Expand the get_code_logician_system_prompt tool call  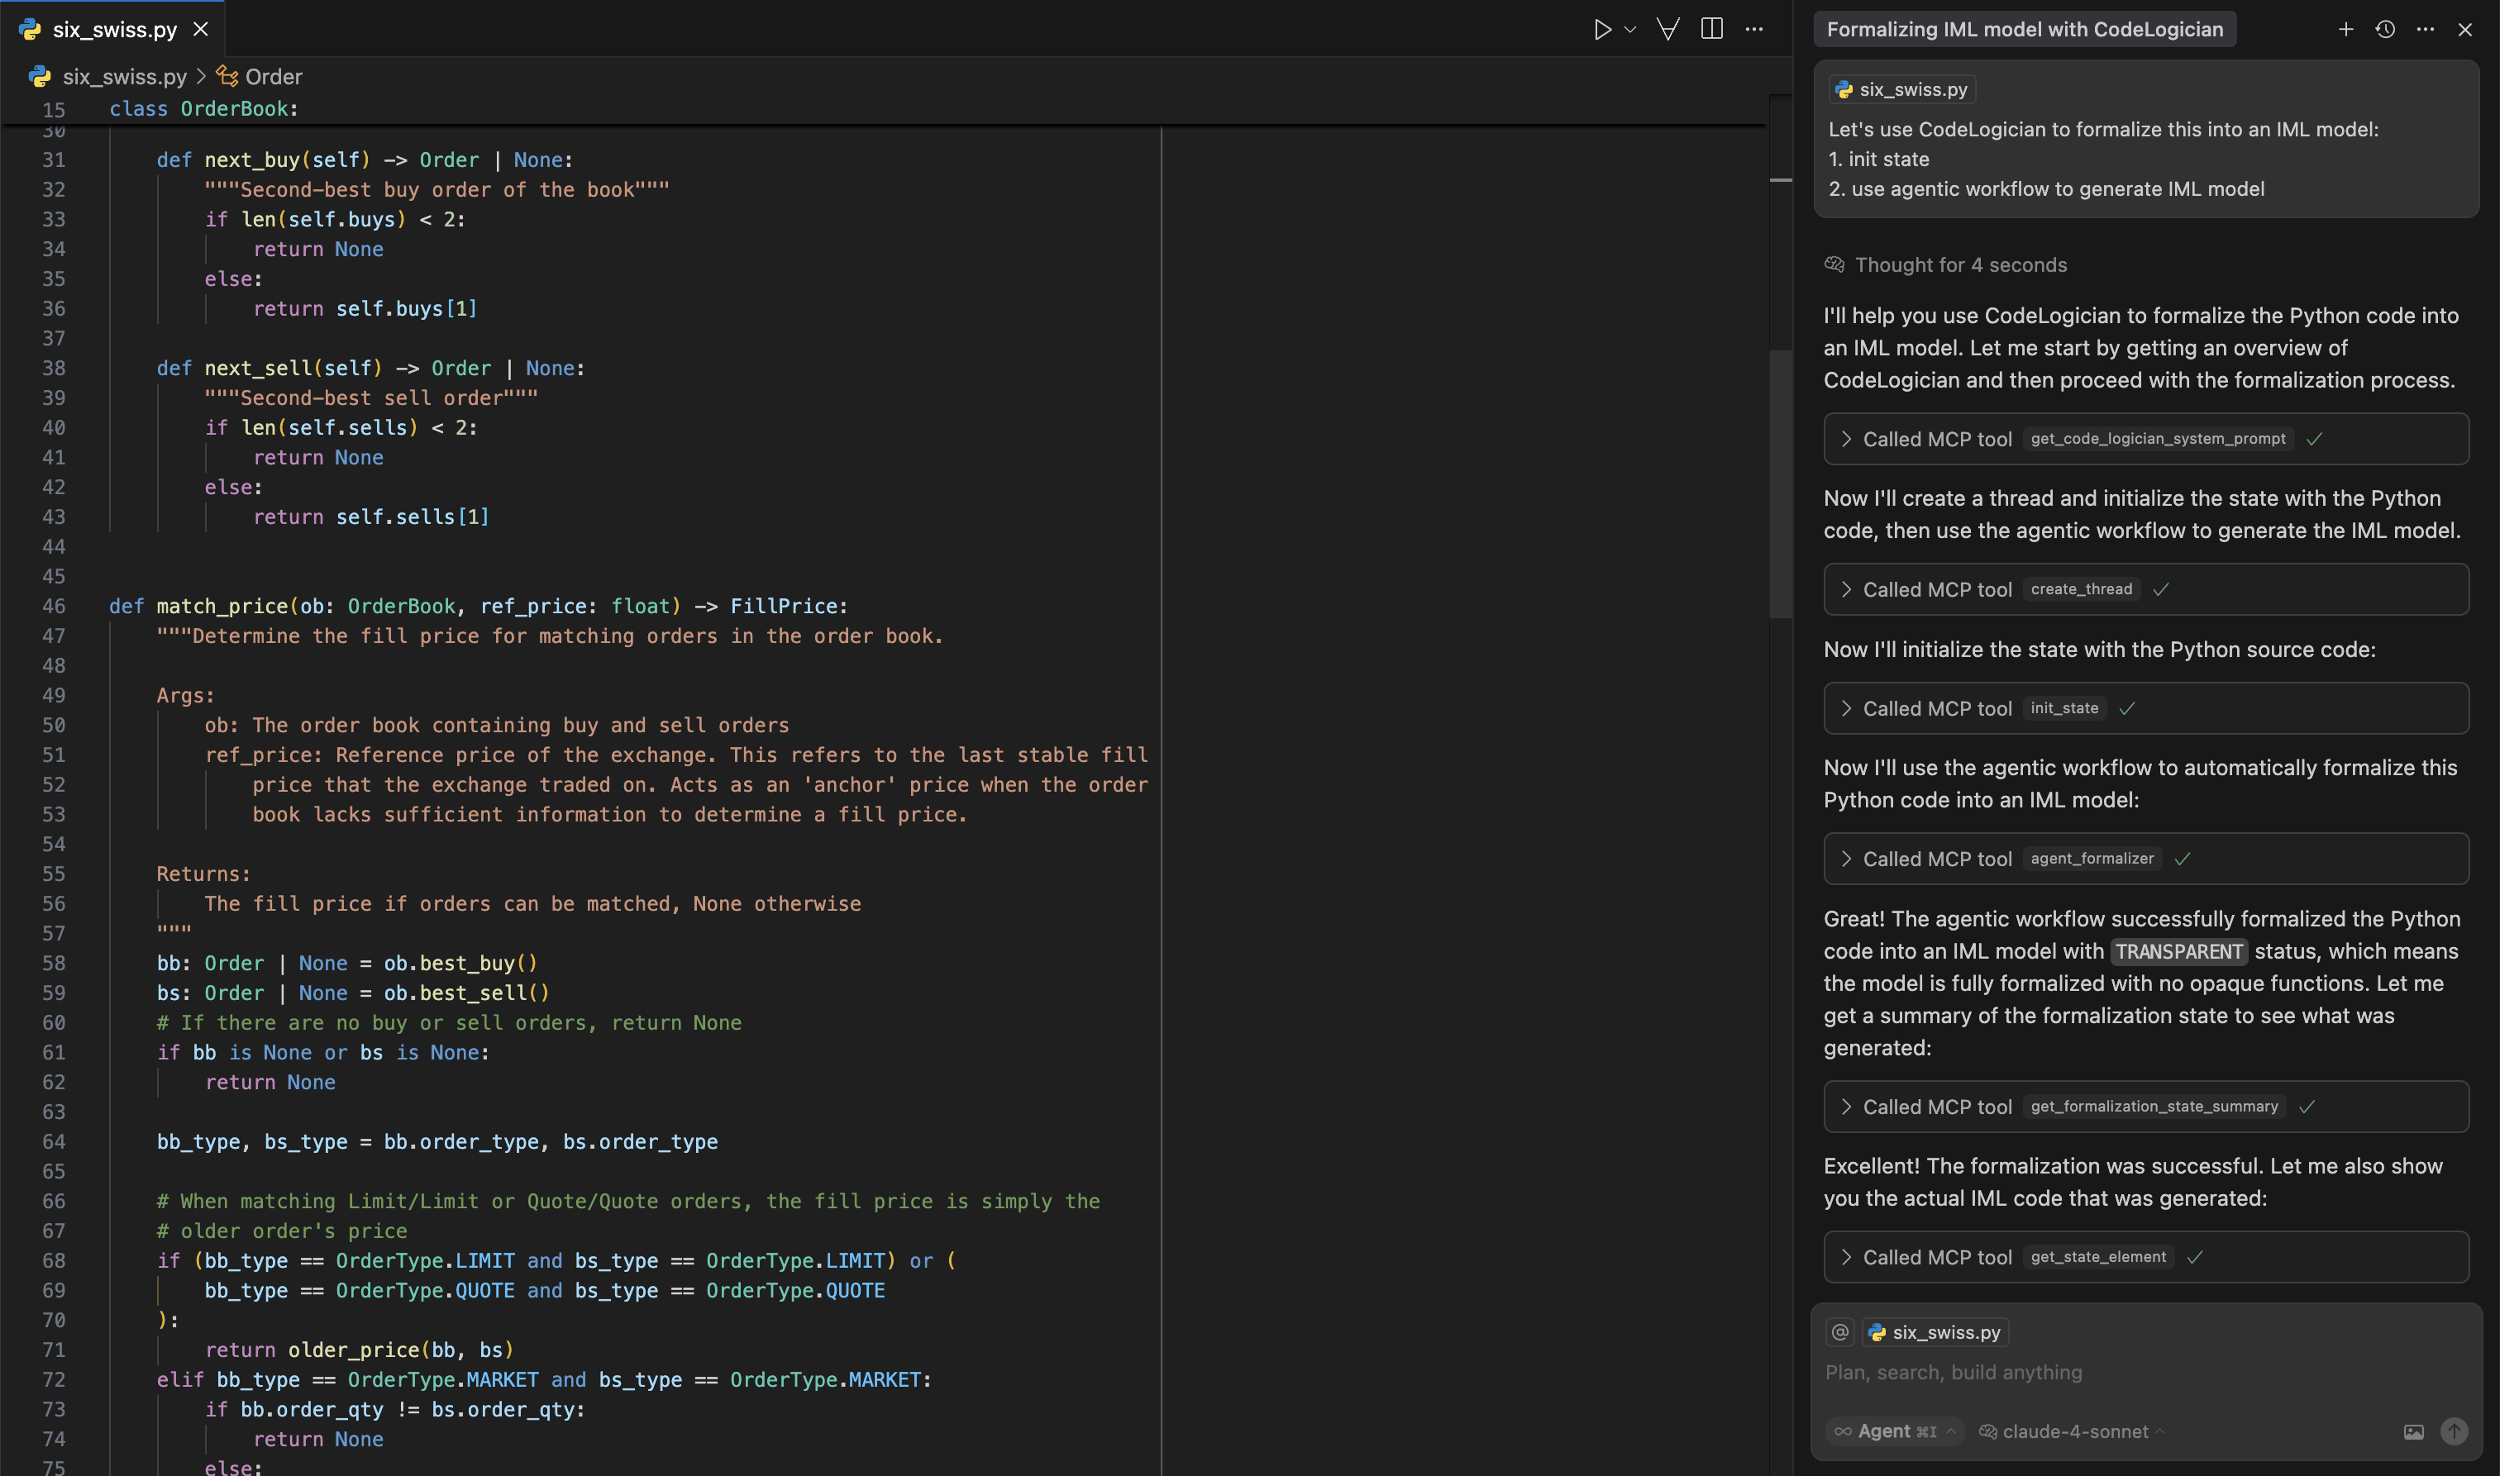(x=1846, y=439)
